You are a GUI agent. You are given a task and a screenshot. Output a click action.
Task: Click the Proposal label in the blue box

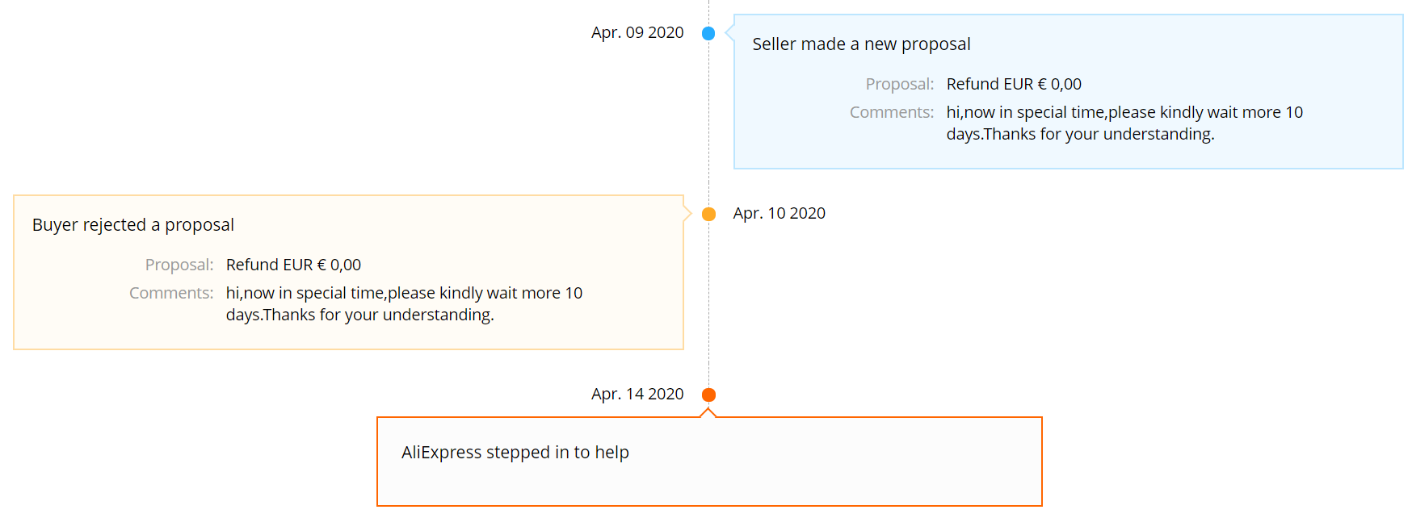pyautogui.click(x=900, y=84)
